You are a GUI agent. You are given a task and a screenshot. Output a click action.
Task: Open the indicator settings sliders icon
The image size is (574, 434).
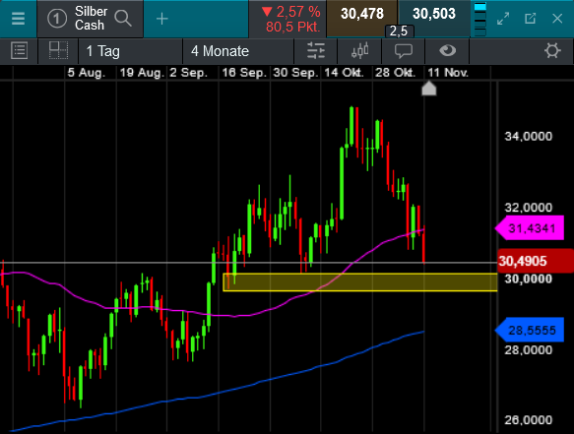tap(316, 51)
